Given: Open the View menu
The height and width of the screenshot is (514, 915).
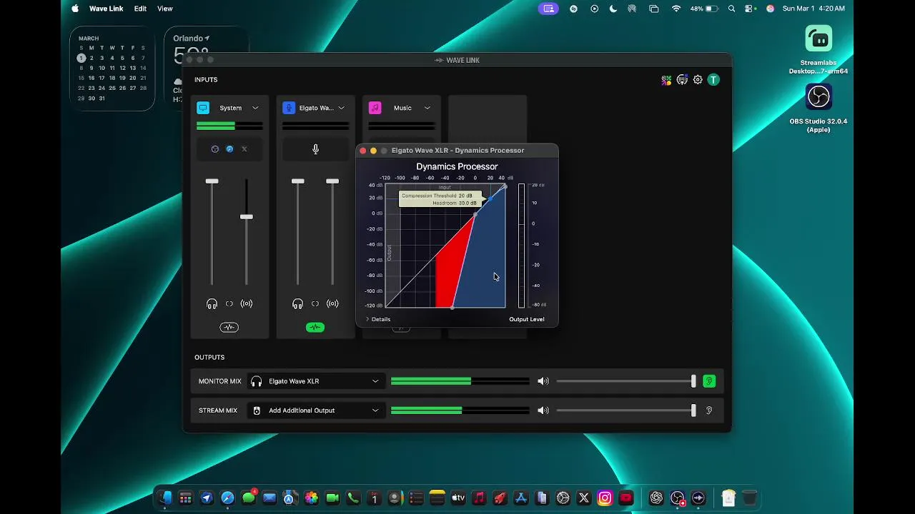Looking at the screenshot, I should point(165,9).
